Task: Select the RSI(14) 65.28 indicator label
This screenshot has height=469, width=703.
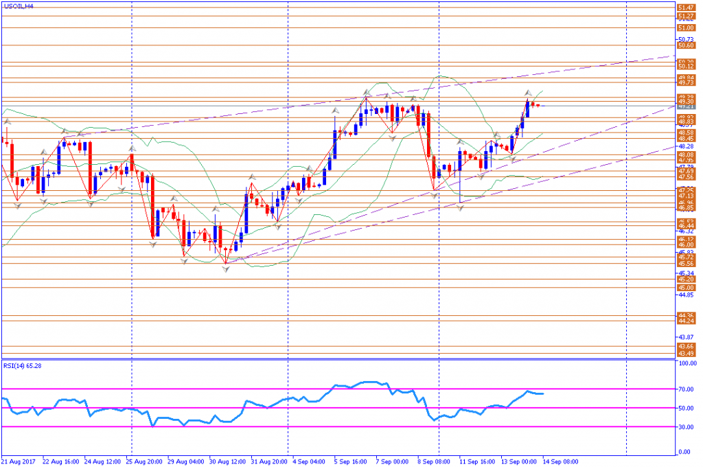Action: 23,366
